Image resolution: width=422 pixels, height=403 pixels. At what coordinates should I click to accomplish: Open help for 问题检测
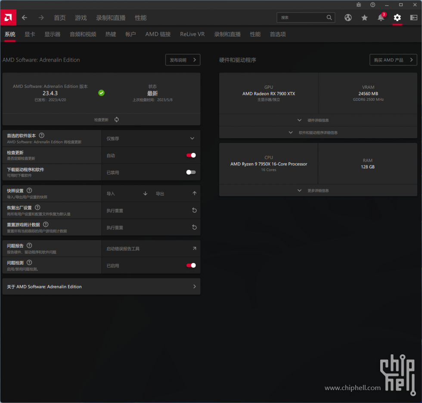pyautogui.click(x=29, y=262)
